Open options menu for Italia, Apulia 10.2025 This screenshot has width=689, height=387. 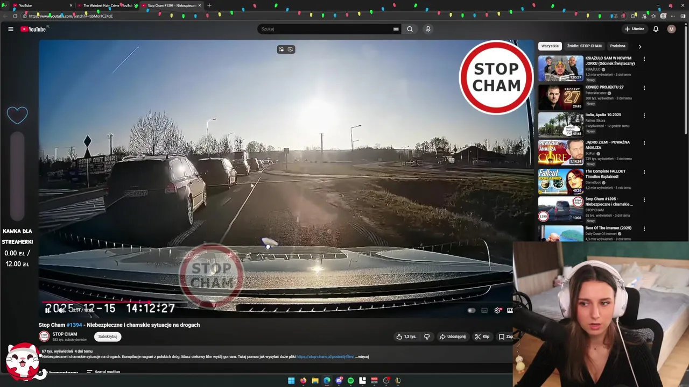[x=644, y=116]
